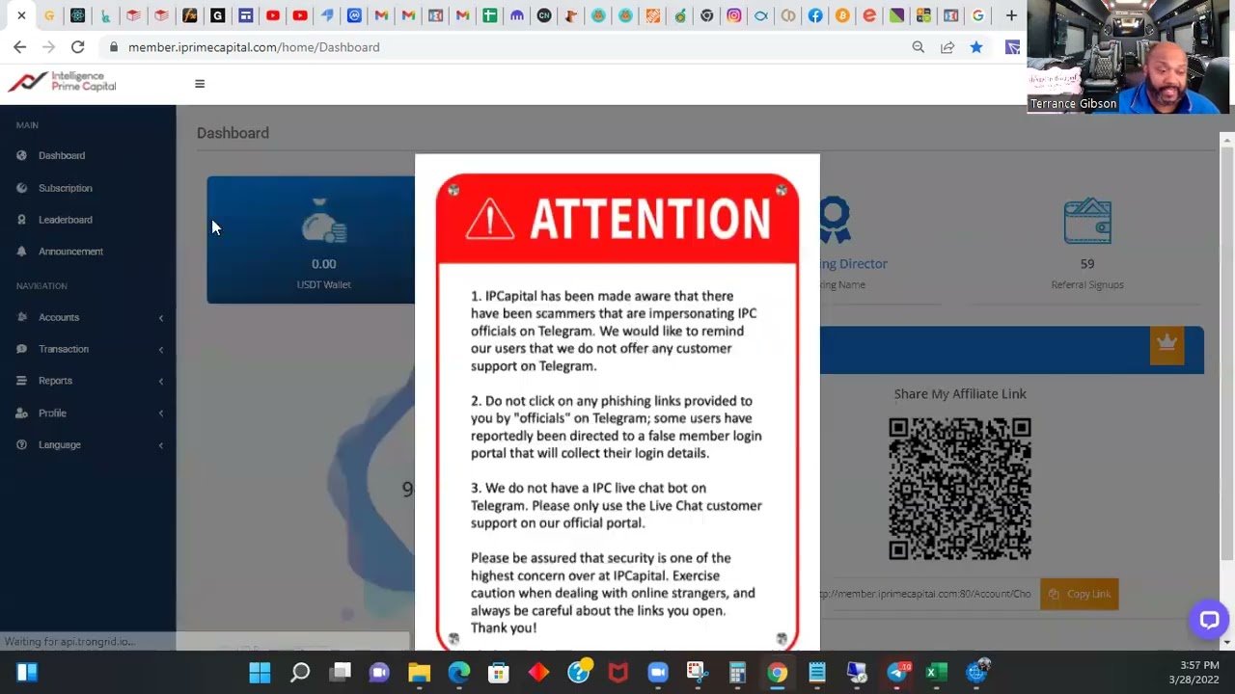
Task: Click the Referral Signups wallet icon
Action: [x=1087, y=222]
